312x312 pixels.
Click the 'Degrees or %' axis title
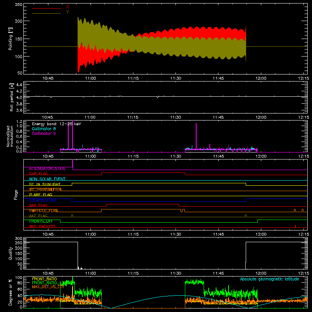click(11, 292)
